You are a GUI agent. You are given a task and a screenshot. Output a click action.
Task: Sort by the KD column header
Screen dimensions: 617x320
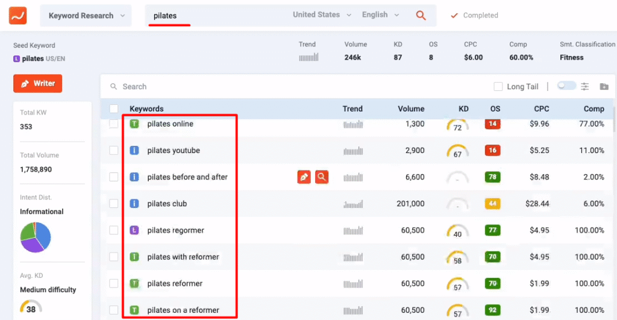coord(463,109)
